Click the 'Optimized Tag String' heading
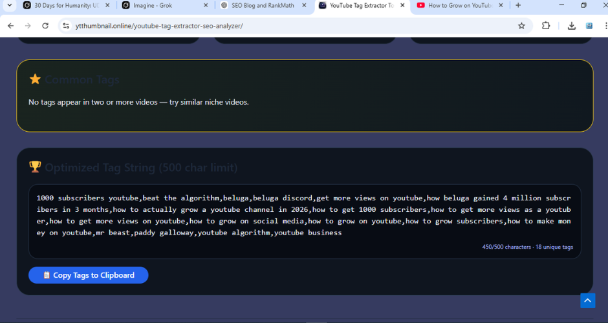Viewport: 608px width, 323px height. [141, 167]
